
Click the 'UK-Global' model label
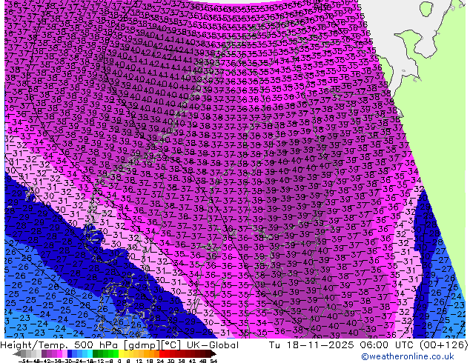[x=213, y=345]
